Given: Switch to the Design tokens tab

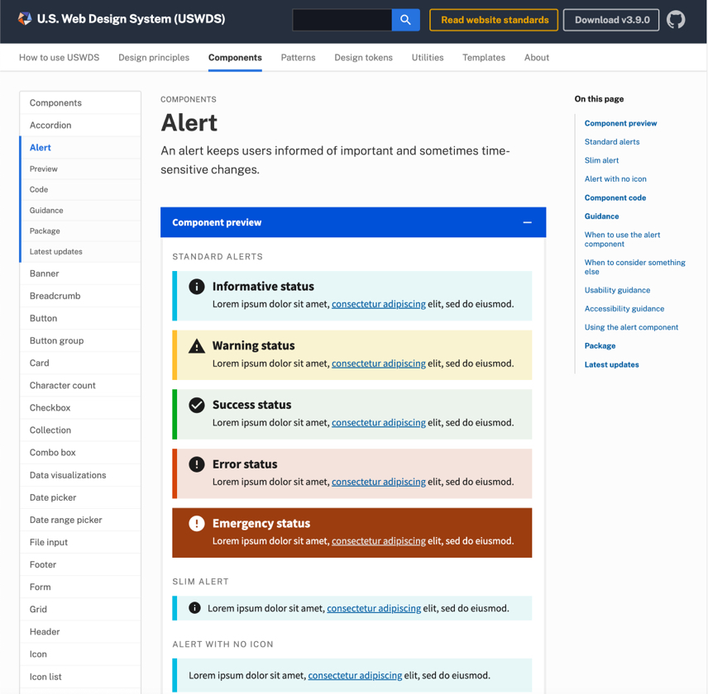Looking at the screenshot, I should (x=363, y=58).
